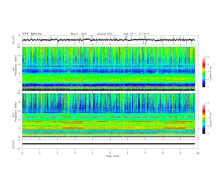Click the '-3' tick on the lower colorbar
The height and width of the screenshot is (172, 223).
point(208,103)
